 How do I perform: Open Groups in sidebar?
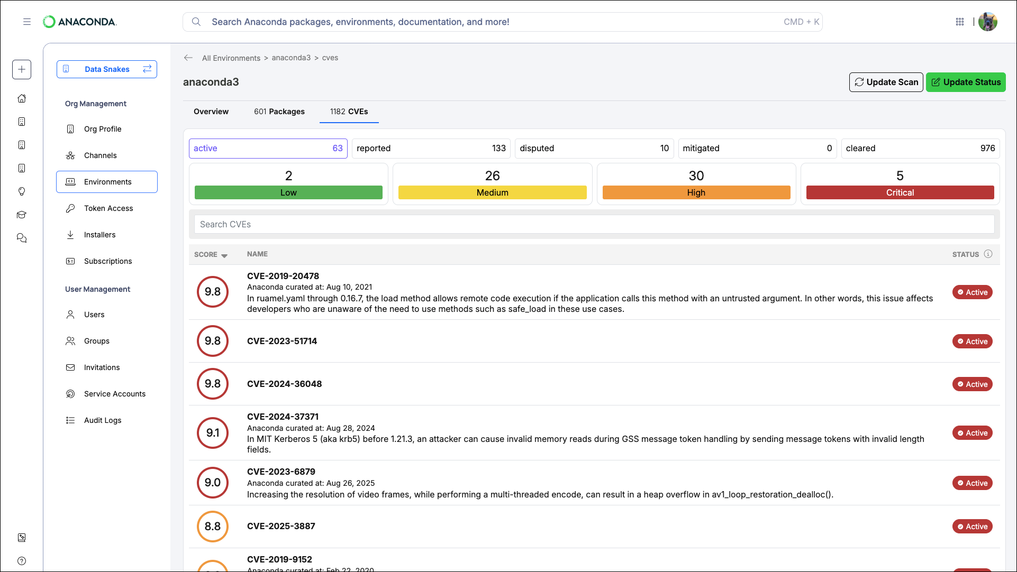[x=107, y=341]
